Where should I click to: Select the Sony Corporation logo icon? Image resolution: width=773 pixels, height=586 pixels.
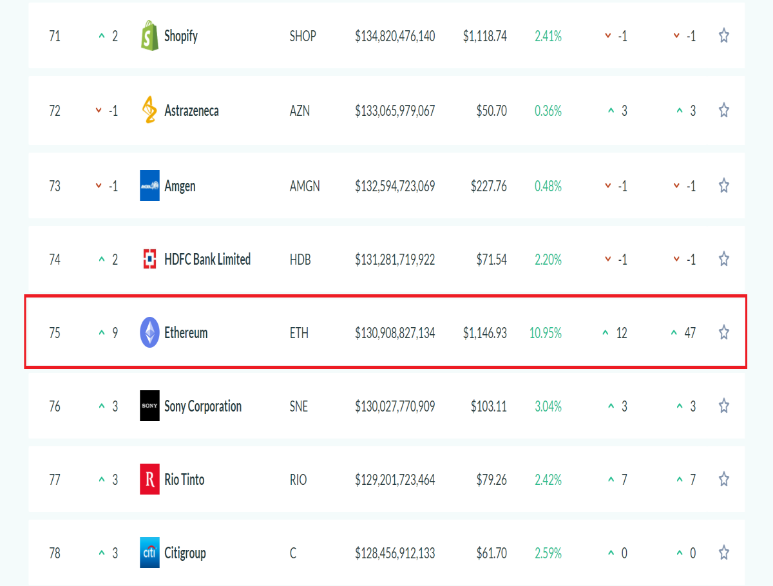click(149, 406)
